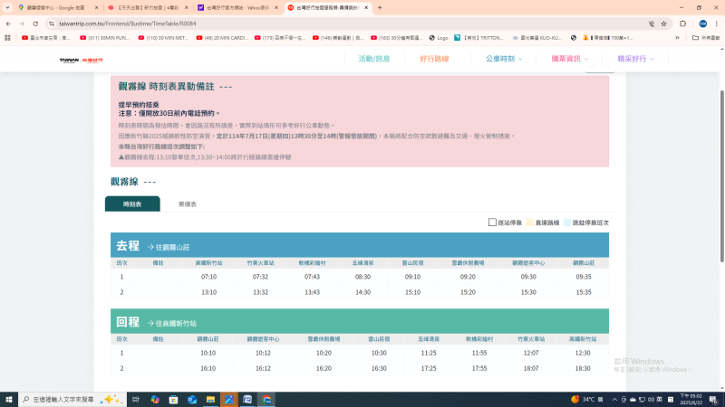The width and height of the screenshot is (725, 407).
Task: Expand the 購票資訊 dropdown menu
Action: point(569,59)
